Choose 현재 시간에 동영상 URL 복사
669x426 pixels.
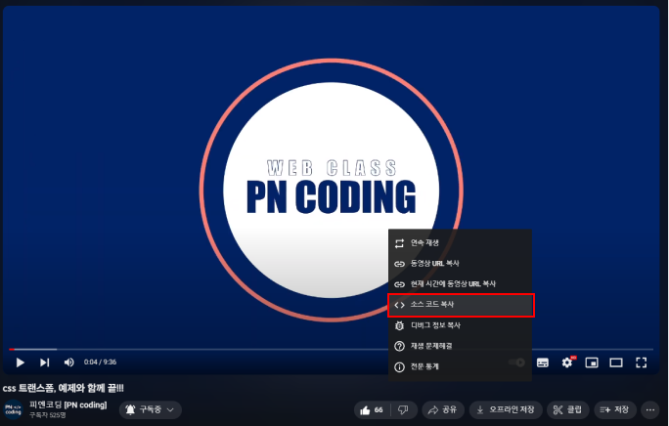click(x=460, y=284)
